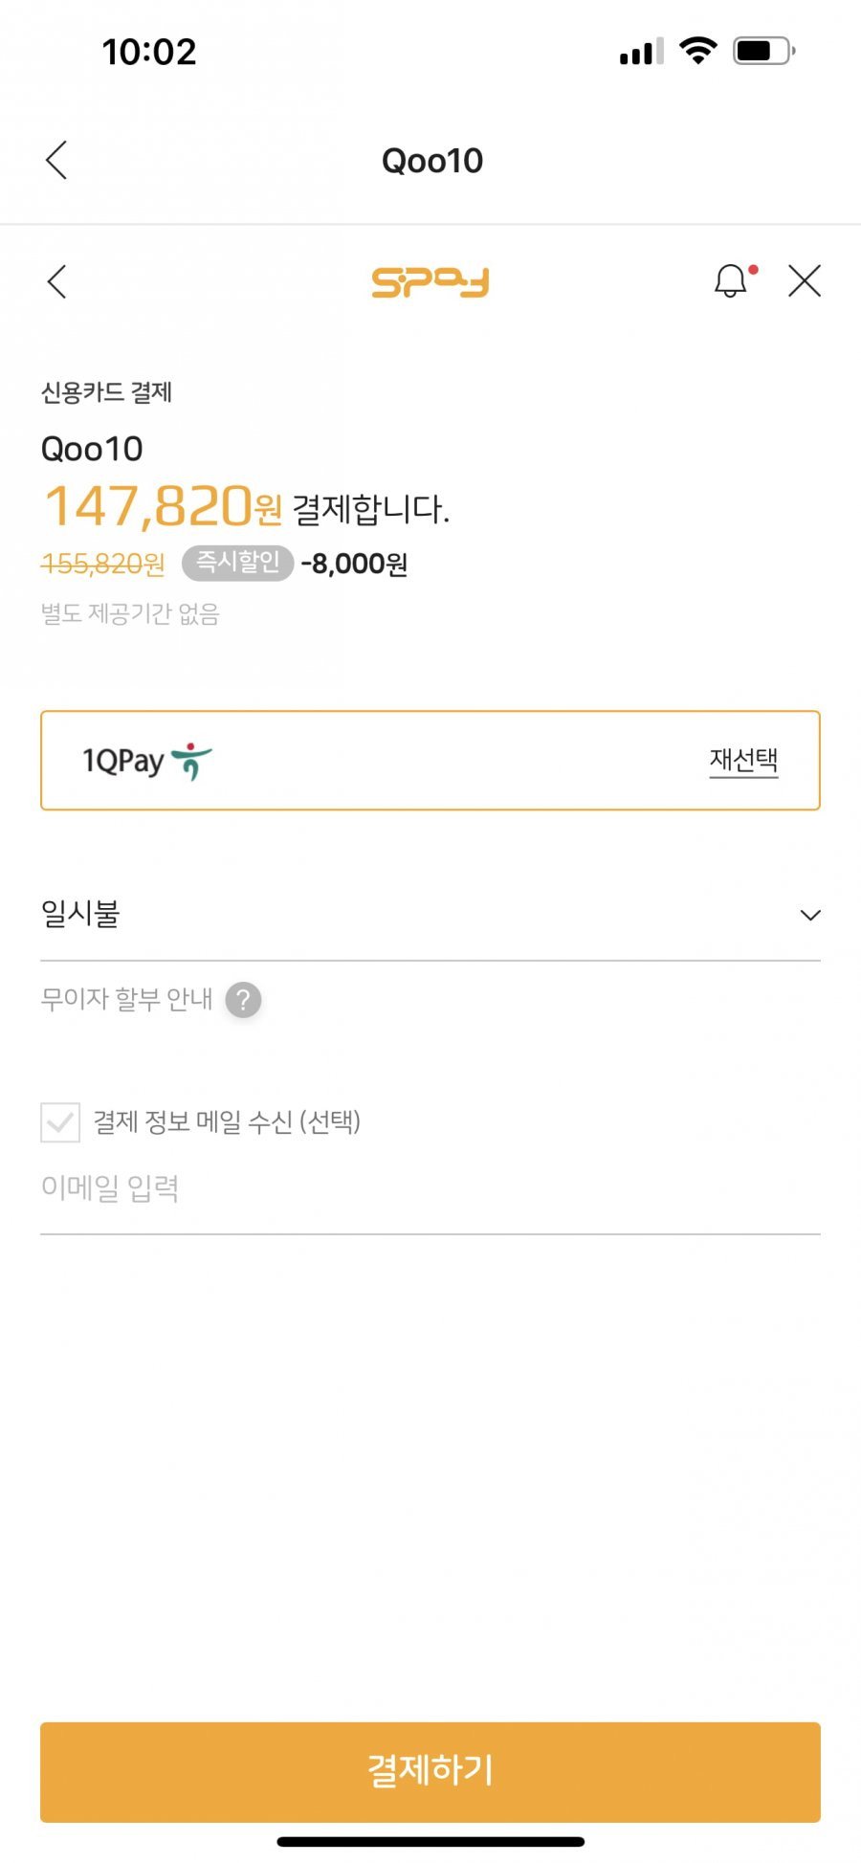The height and width of the screenshot is (1863, 861).
Task: Tap the 무이자 할부 안내 text
Action: 126,999
